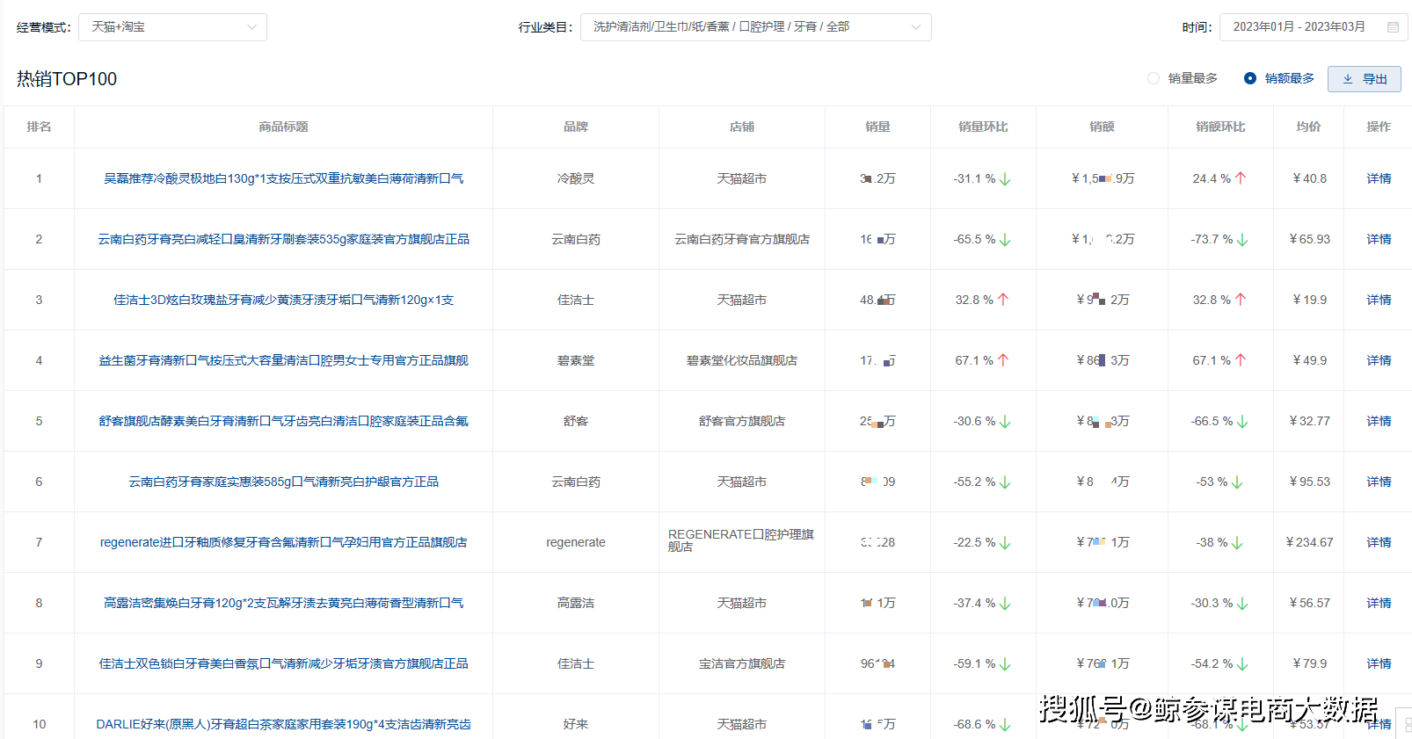Click 详情 for rank 8 高露洁 row
Screen dimensions: 1412x739
[1379, 603]
